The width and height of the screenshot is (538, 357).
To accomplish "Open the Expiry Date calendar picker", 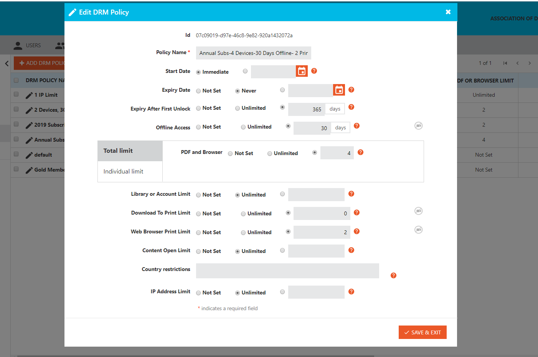I will [339, 90].
